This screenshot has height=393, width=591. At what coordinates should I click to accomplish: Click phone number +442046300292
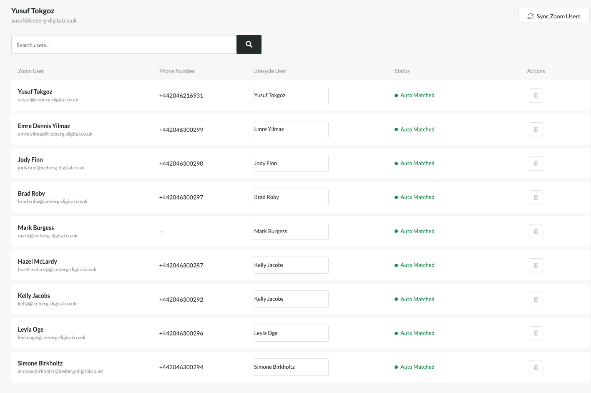point(181,300)
